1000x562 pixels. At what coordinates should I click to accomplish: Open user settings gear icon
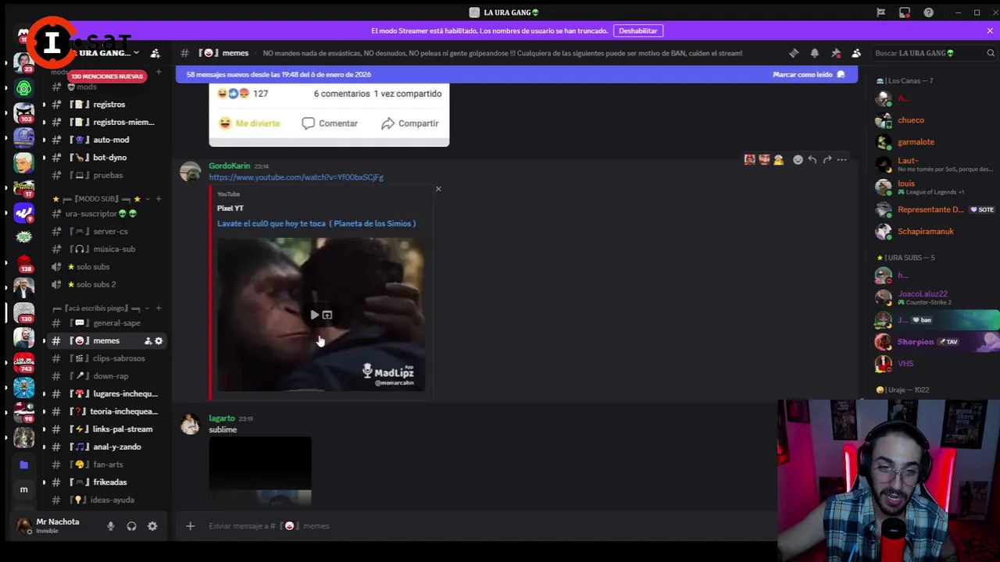point(152,526)
